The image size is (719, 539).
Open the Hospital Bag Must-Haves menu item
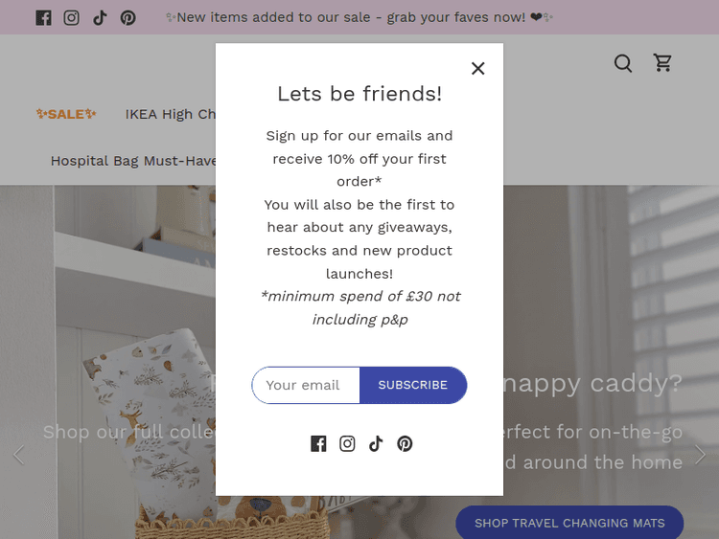133,161
